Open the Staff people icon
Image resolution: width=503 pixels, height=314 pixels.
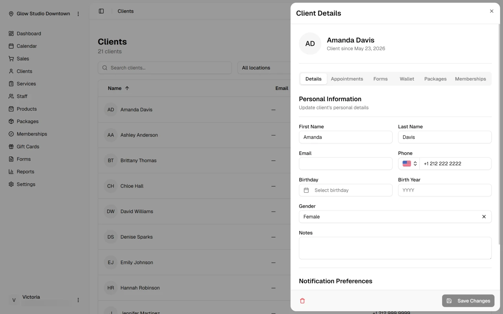click(11, 97)
